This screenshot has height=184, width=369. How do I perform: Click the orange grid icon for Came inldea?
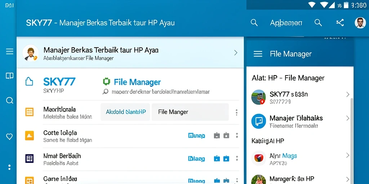pos(30,180)
